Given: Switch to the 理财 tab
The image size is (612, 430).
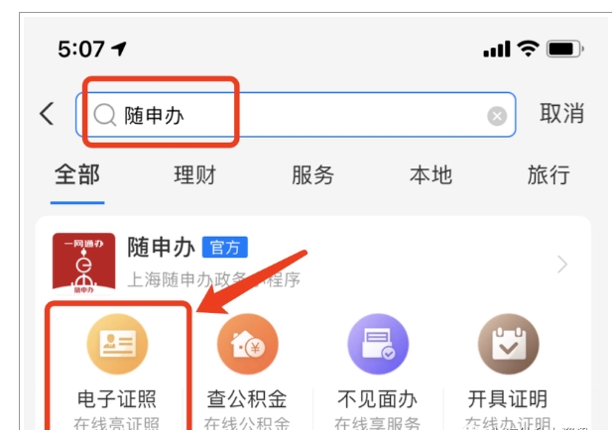Looking at the screenshot, I should (195, 174).
